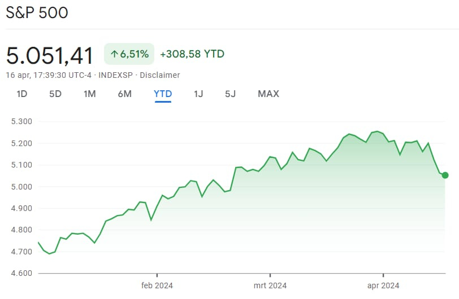Viewport: 459px width, 299px height.
Task: Show the 5J chart range
Action: point(230,94)
